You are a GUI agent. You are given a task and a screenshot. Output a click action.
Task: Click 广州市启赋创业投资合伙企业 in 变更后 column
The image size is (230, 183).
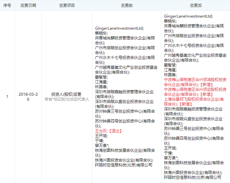pos(194,38)
